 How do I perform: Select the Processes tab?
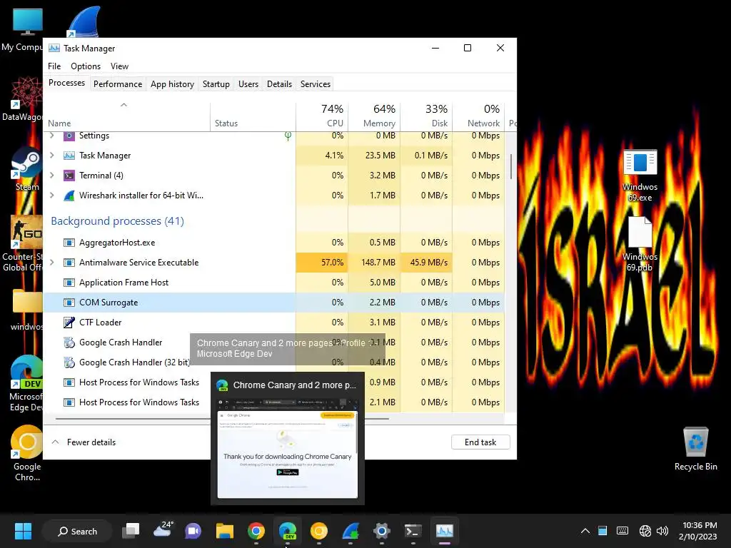coord(66,83)
